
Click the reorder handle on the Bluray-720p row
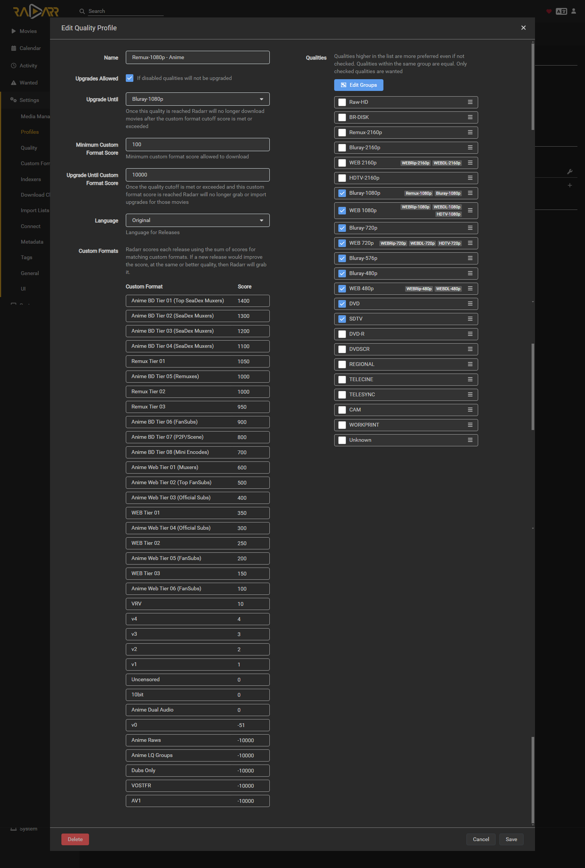point(470,228)
